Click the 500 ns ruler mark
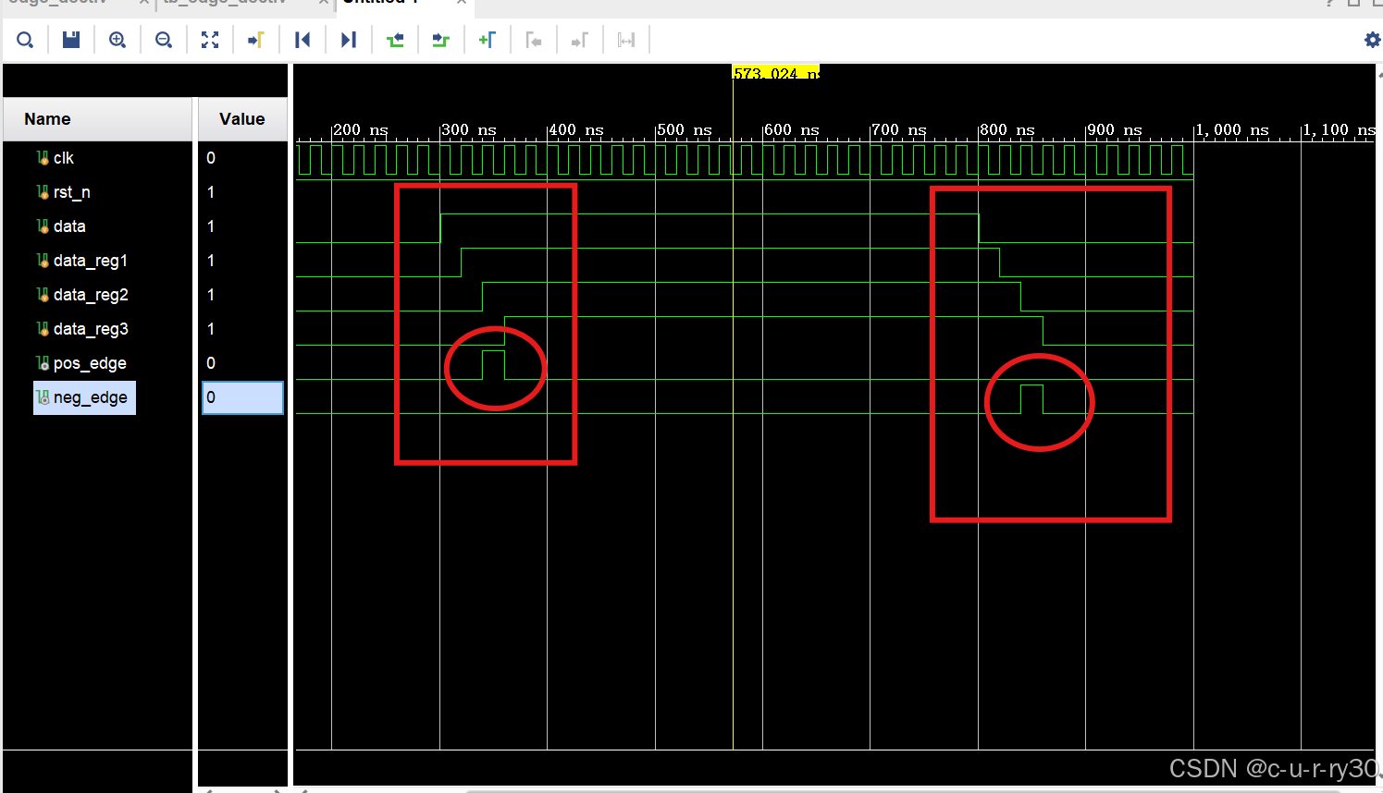 tap(685, 130)
